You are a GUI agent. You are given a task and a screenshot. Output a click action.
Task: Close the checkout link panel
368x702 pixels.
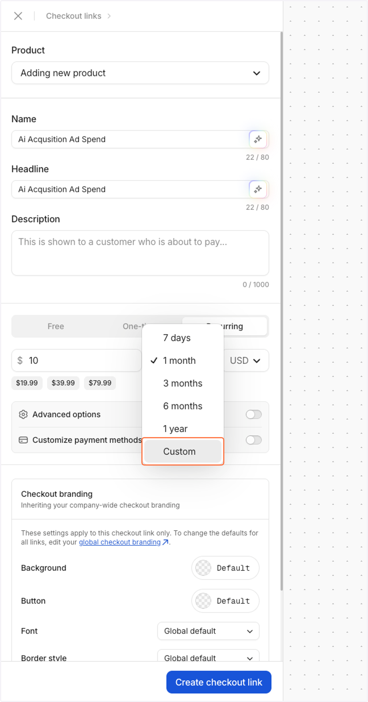(x=18, y=16)
